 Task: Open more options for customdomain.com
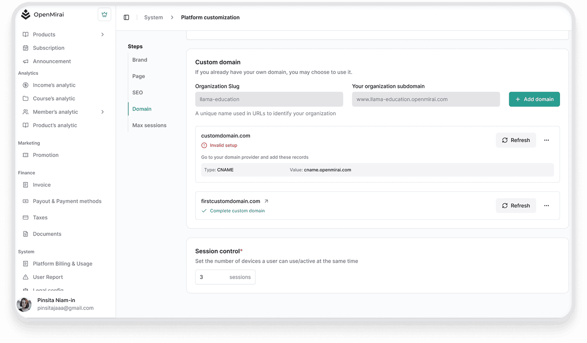click(547, 140)
